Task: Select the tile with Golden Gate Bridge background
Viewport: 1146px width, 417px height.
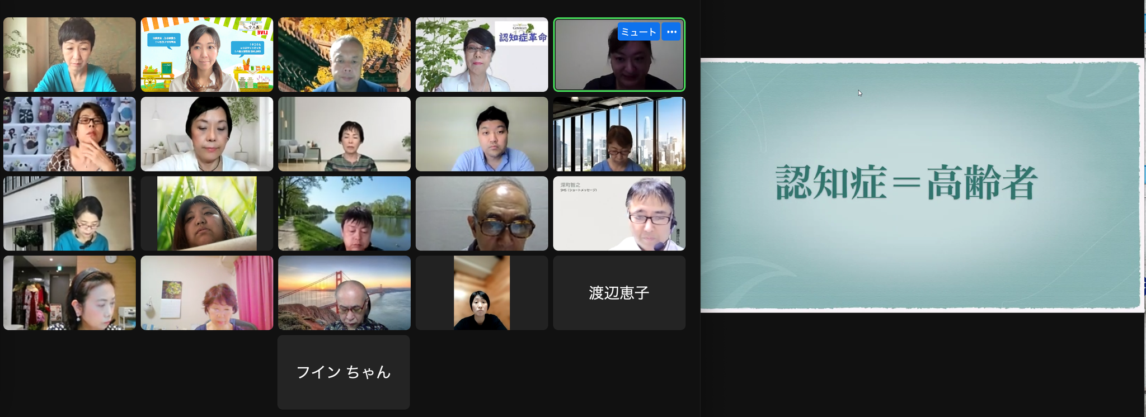Action: (344, 293)
